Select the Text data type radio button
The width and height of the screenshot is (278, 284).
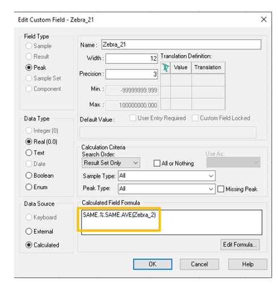pyautogui.click(x=35, y=153)
